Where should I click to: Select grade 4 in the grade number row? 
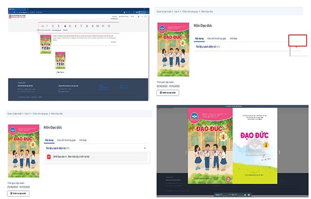[x=65, y=26]
